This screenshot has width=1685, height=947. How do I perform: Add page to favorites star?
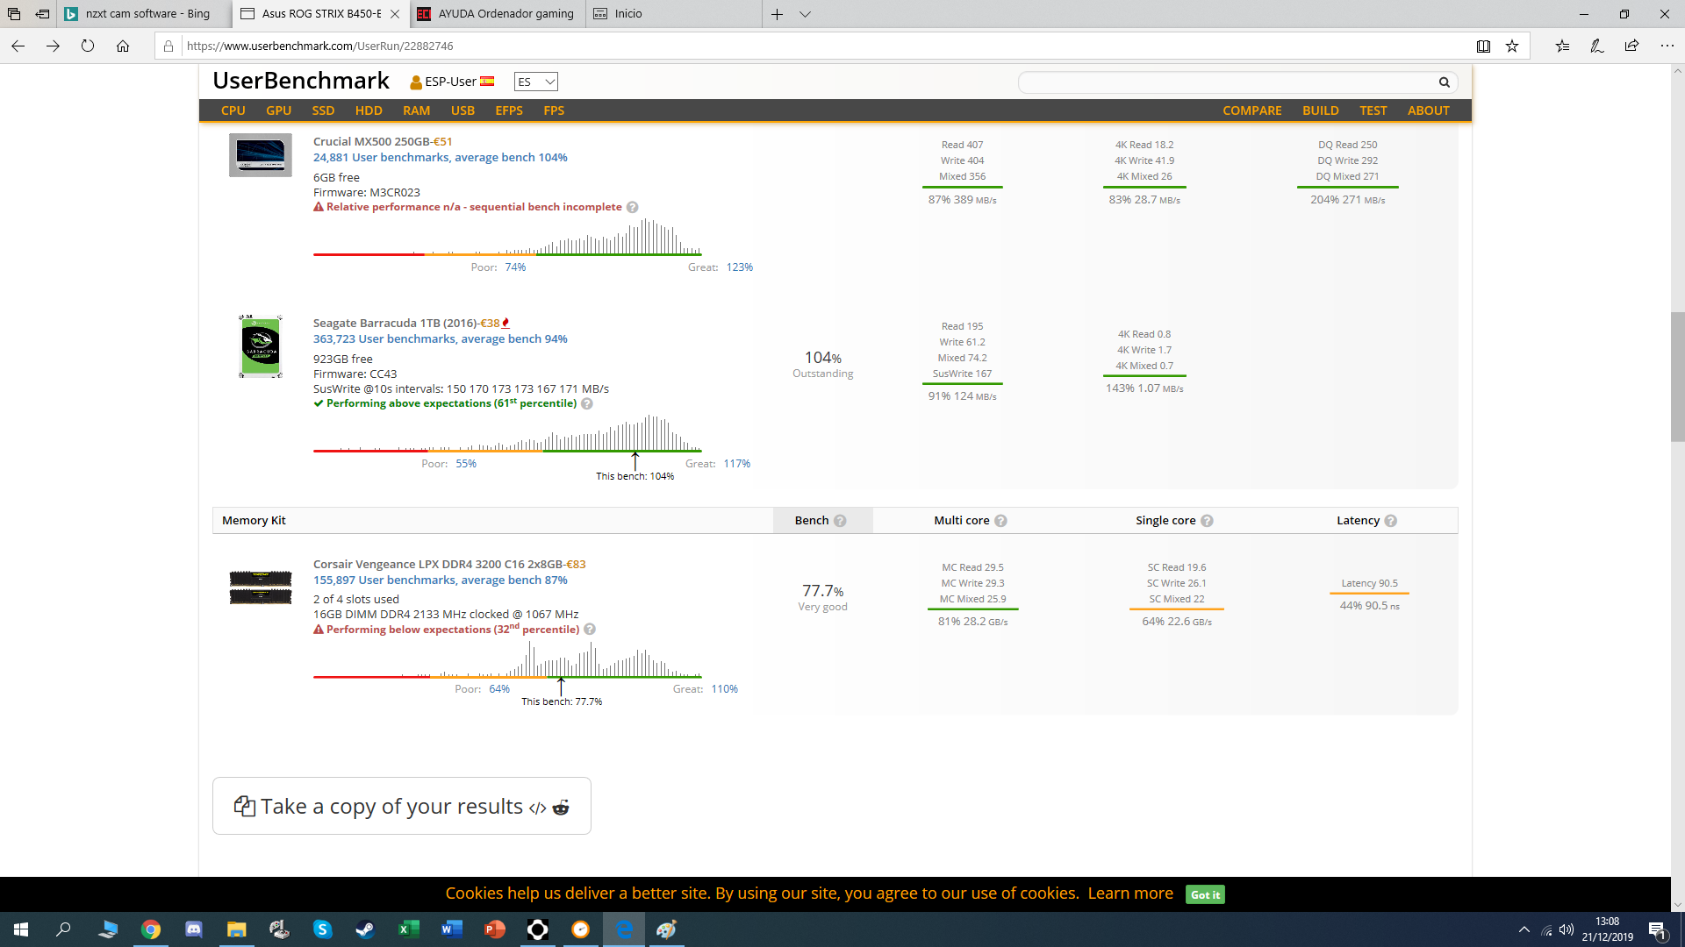1512,46
